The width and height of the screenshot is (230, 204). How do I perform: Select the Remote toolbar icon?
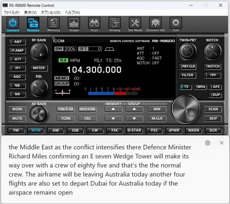33,23
